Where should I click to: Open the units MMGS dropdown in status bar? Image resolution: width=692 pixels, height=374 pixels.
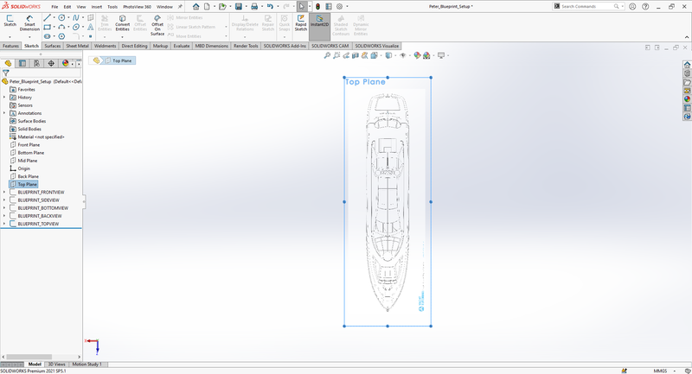[x=675, y=371]
